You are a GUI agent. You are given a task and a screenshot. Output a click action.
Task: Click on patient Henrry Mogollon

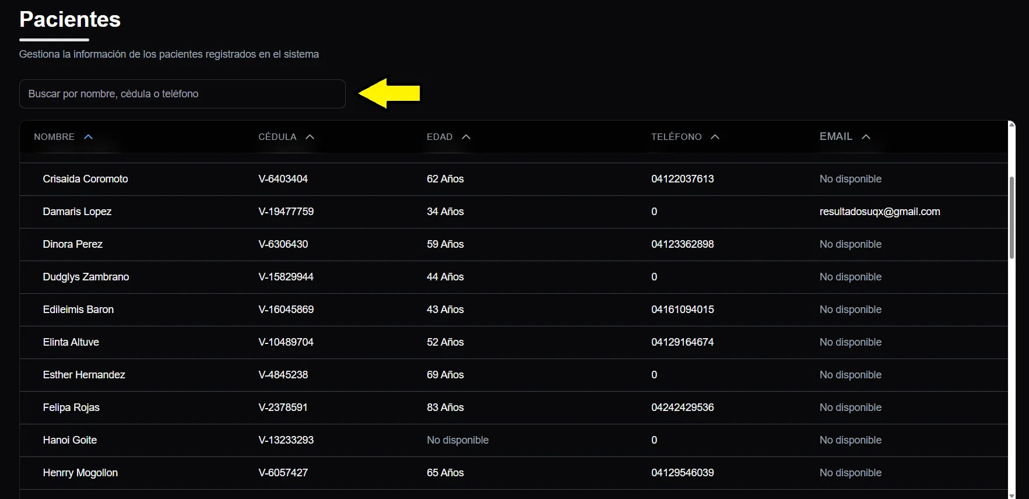pyautogui.click(x=80, y=473)
